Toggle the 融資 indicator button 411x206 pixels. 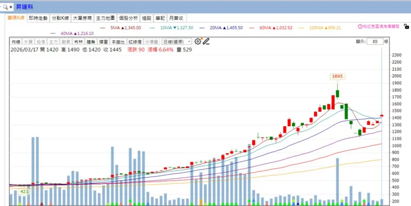pyautogui.click(x=66, y=42)
